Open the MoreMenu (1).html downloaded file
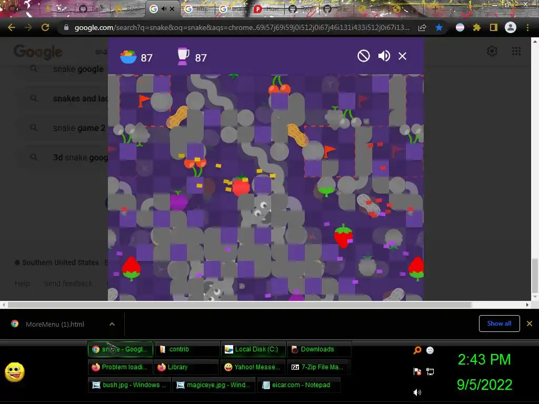Image resolution: width=539 pixels, height=404 pixels. coord(55,324)
